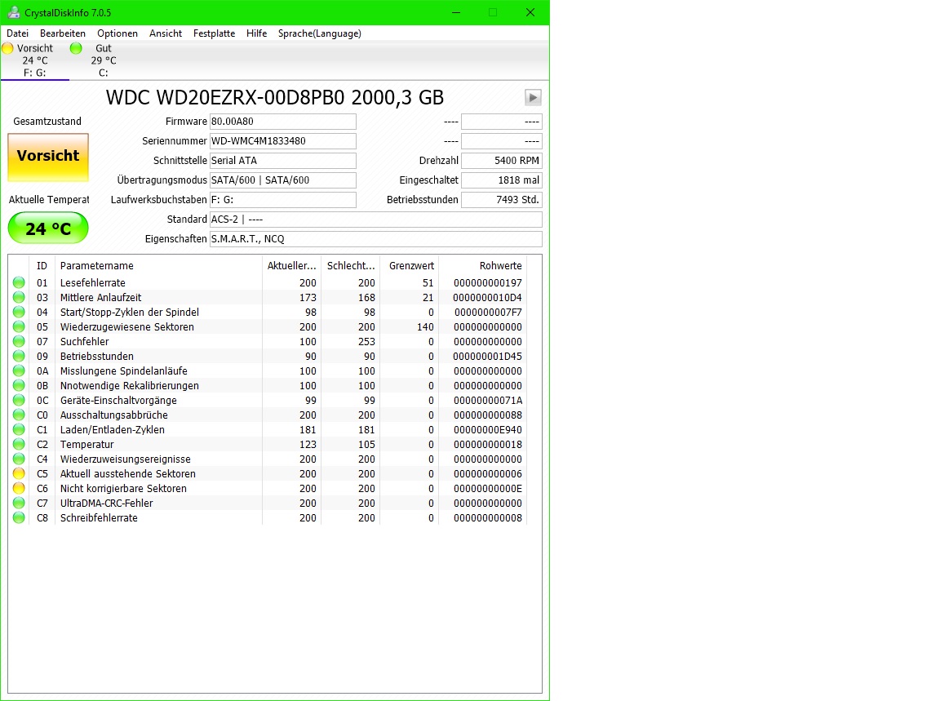
Task: Click the Übertragungsmodus field SATA/600
Action: [x=283, y=180]
